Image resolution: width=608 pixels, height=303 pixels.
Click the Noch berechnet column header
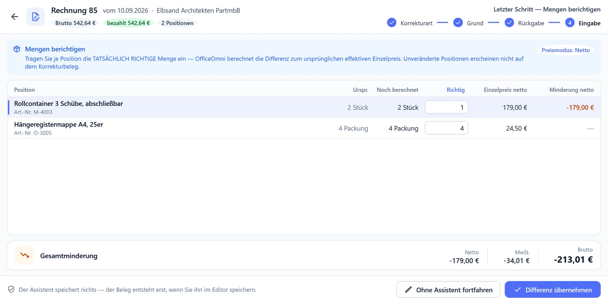[397, 90]
